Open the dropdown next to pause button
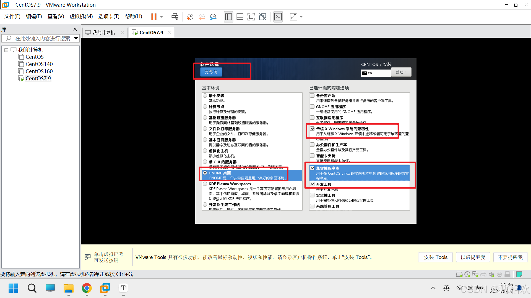The height and width of the screenshot is (298, 531). (162, 17)
